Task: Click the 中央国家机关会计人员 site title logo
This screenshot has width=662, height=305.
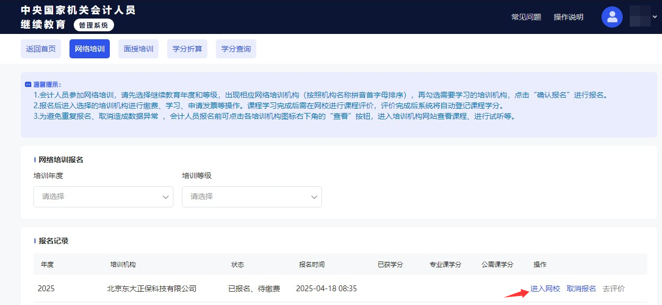Action: [78, 10]
